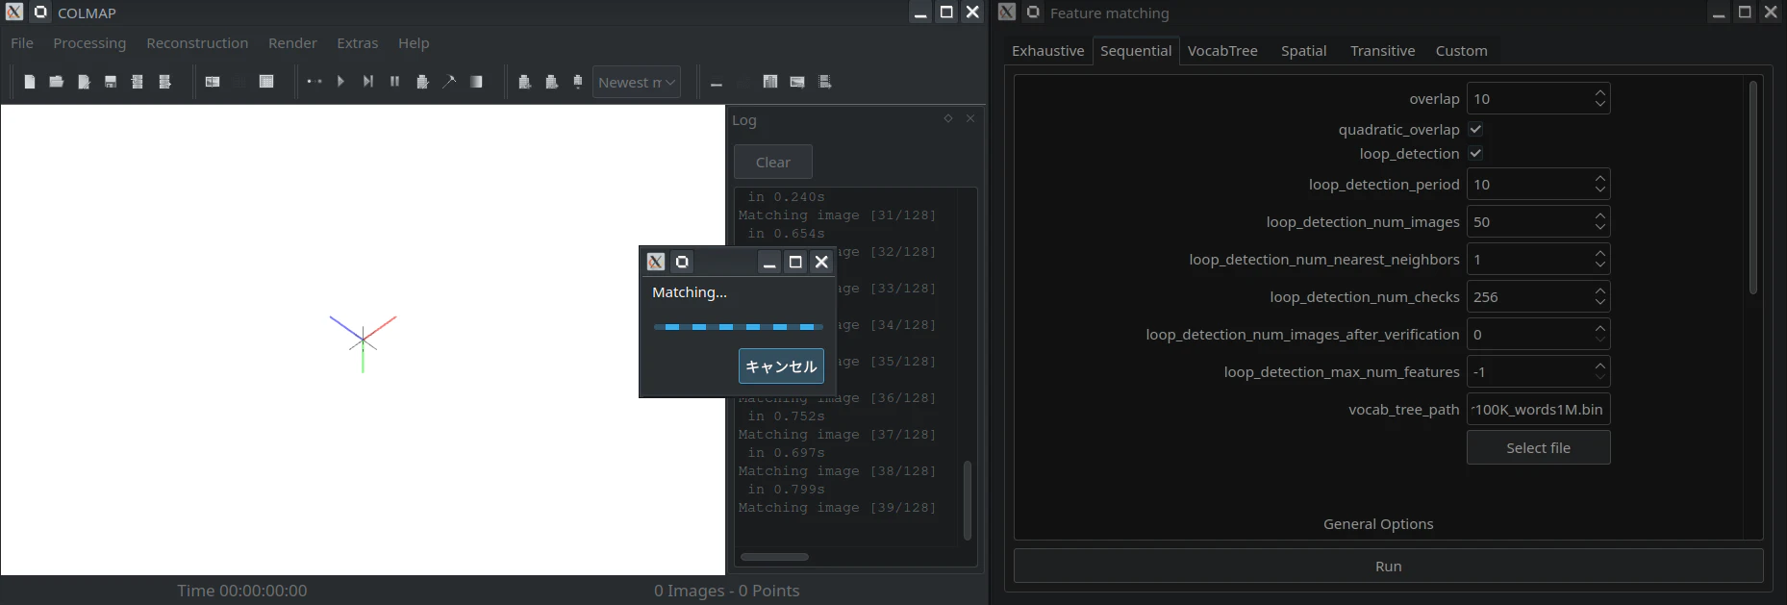Toggle the quadratic_overlap checkbox

tap(1475, 129)
